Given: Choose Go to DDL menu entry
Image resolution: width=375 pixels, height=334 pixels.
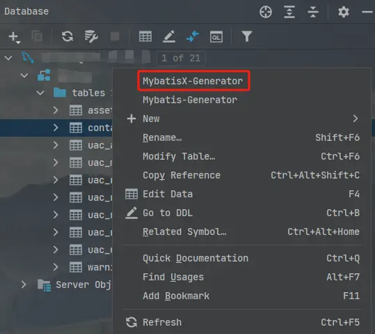Looking at the screenshot, I should (x=242, y=213).
